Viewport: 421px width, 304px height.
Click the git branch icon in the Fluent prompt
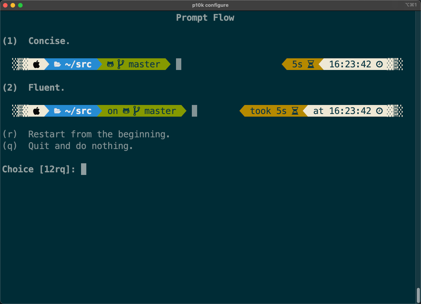point(136,111)
